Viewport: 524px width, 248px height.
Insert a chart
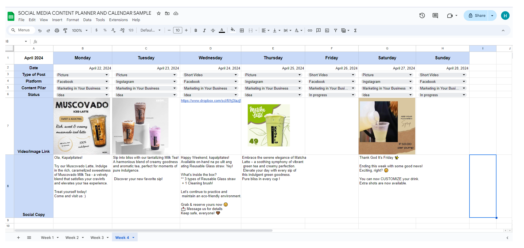tap(327, 30)
